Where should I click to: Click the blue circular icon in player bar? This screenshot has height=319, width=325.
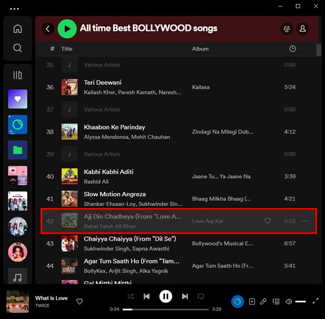(238, 301)
